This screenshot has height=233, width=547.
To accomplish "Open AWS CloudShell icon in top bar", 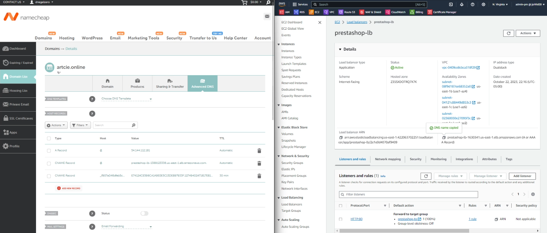I will click(451, 4).
